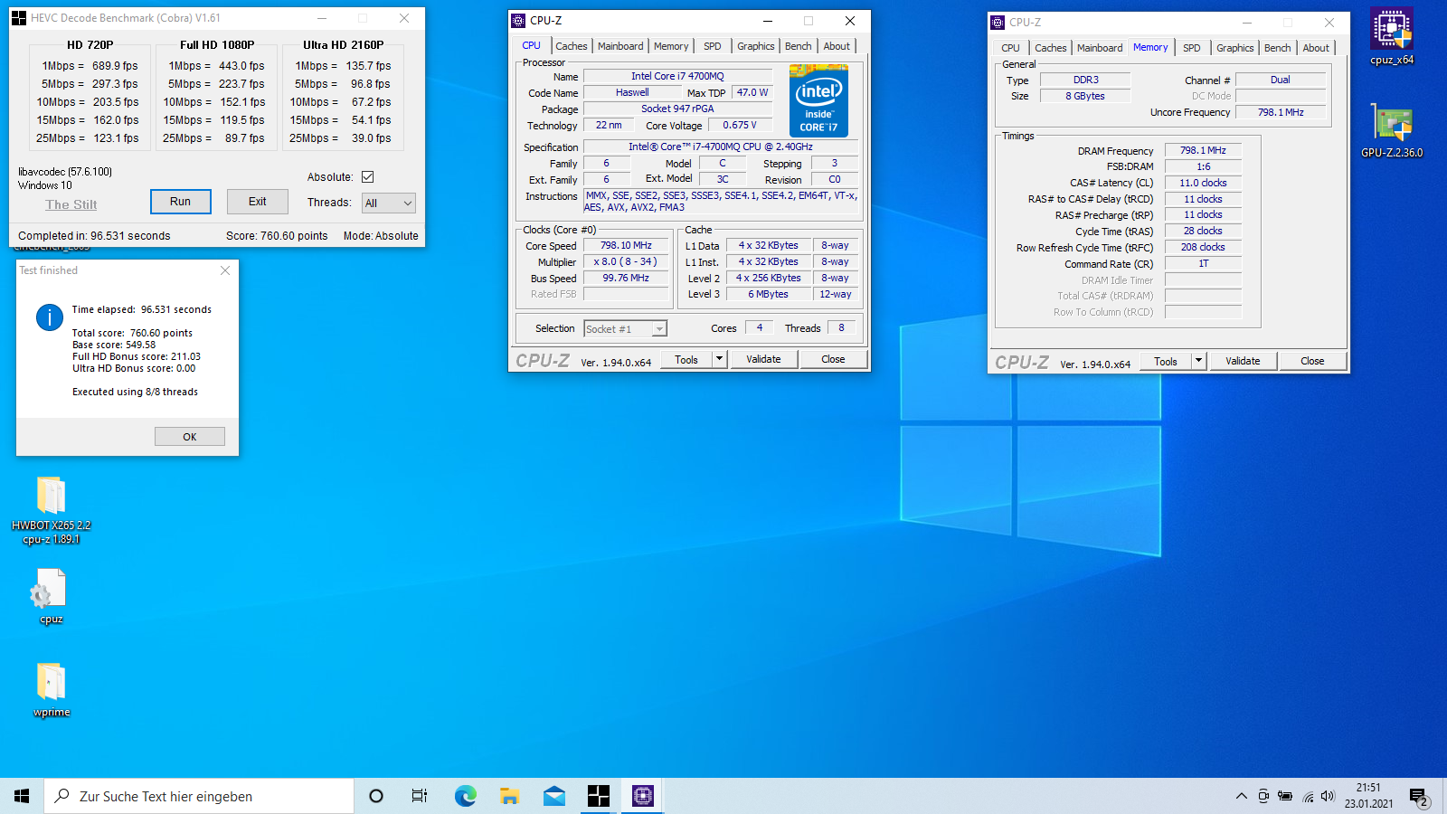This screenshot has width=1447, height=814.
Task: Select CPU tab in right CPU-Z window
Action: click(x=1010, y=48)
